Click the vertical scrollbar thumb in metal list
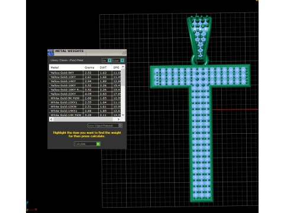Image resolution: width=284 pixels, height=213 pixels. 123,78
